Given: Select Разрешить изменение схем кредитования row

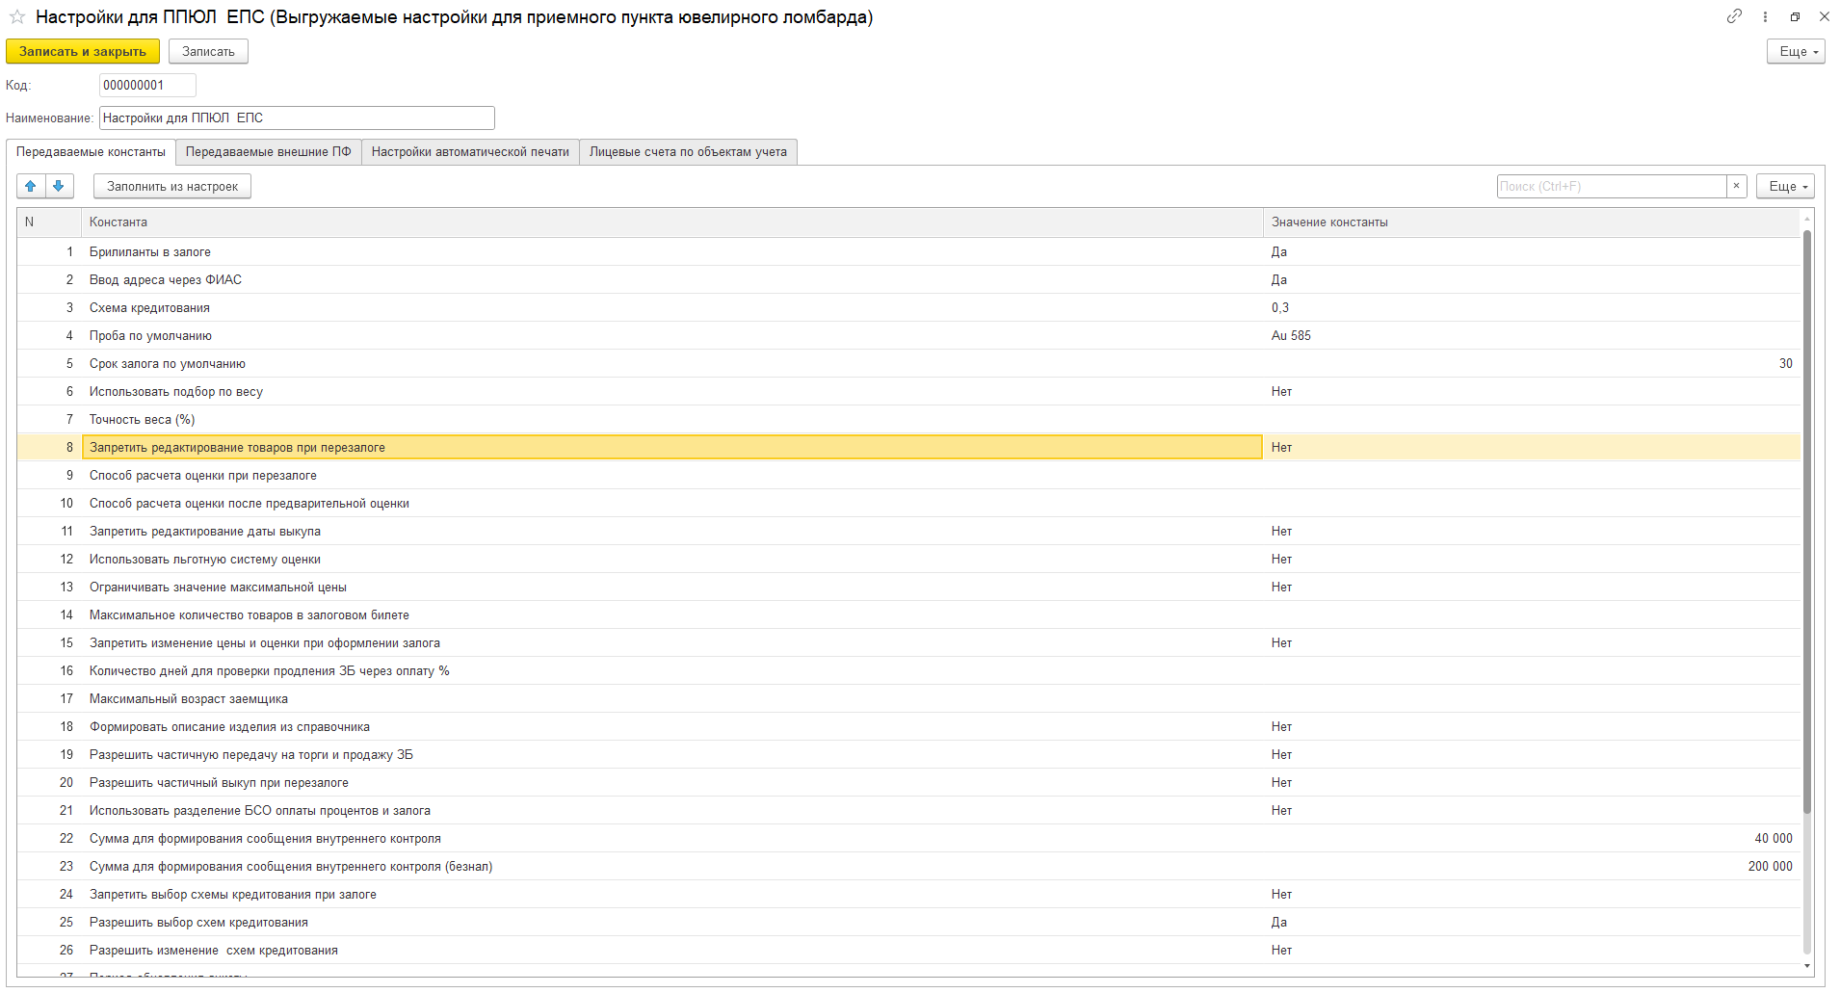Looking at the screenshot, I should (908, 950).
